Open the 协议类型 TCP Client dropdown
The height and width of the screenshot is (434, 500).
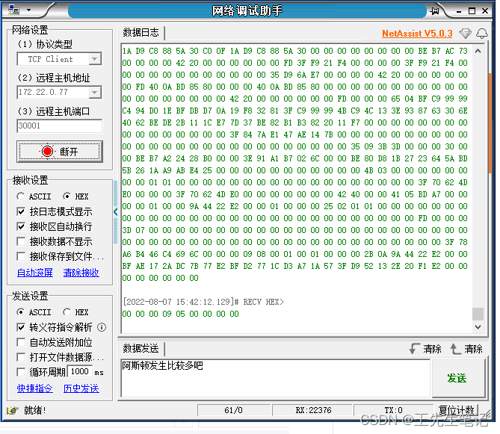[x=94, y=59]
